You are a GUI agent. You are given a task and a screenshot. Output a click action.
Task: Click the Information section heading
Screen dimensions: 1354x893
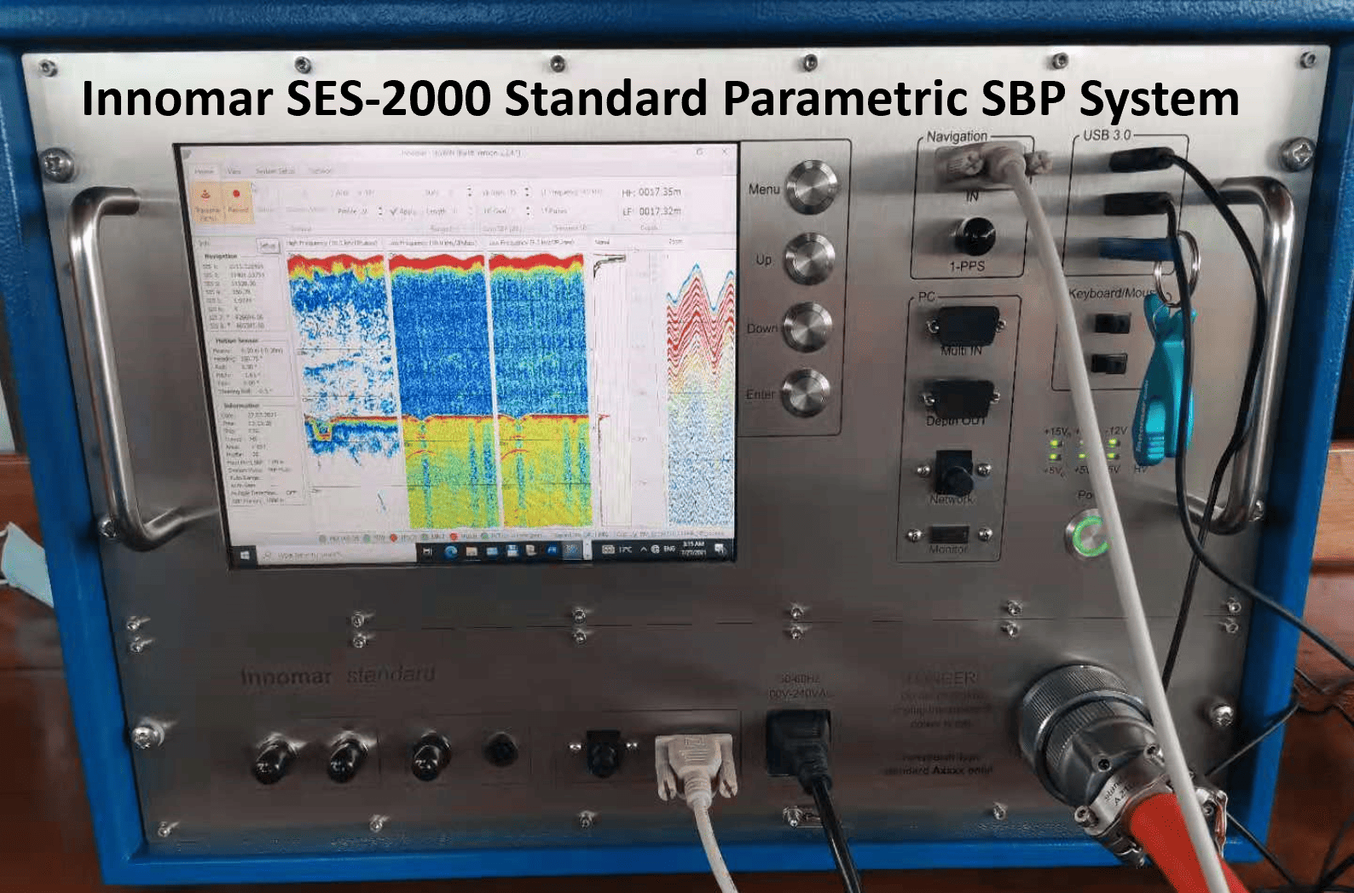coord(241,406)
